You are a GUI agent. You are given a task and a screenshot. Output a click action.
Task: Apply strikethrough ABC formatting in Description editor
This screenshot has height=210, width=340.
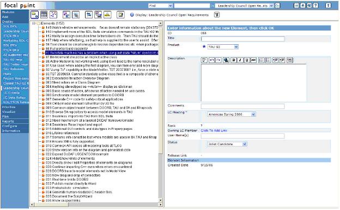[253, 60]
